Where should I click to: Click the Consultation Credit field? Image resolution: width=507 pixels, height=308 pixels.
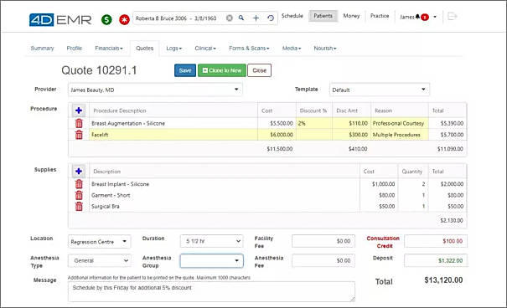[x=436, y=241]
